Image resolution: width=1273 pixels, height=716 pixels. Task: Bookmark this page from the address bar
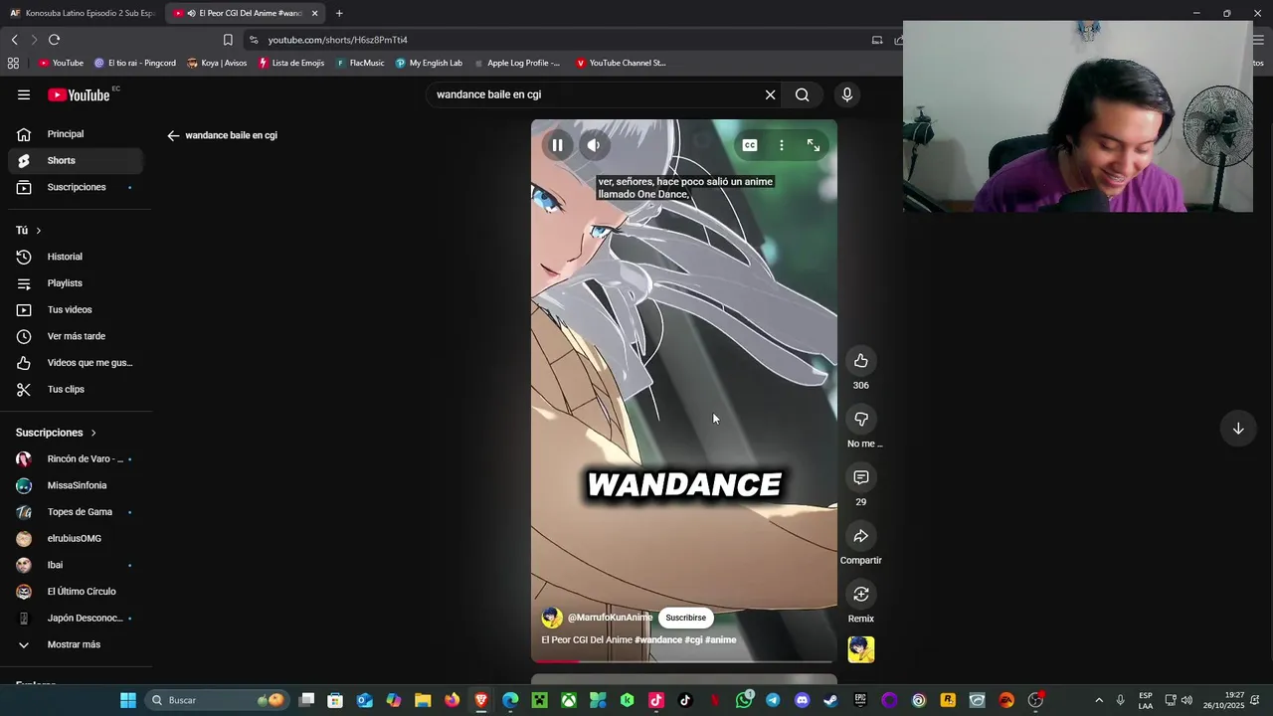point(228,40)
